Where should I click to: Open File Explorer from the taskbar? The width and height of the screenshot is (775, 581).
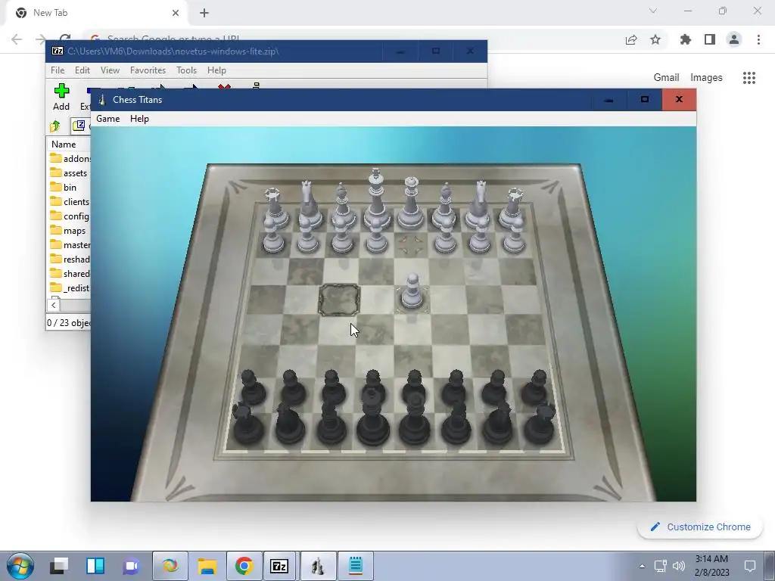(x=207, y=566)
